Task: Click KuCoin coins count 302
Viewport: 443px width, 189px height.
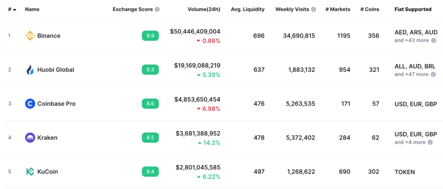Action: pyautogui.click(x=374, y=172)
